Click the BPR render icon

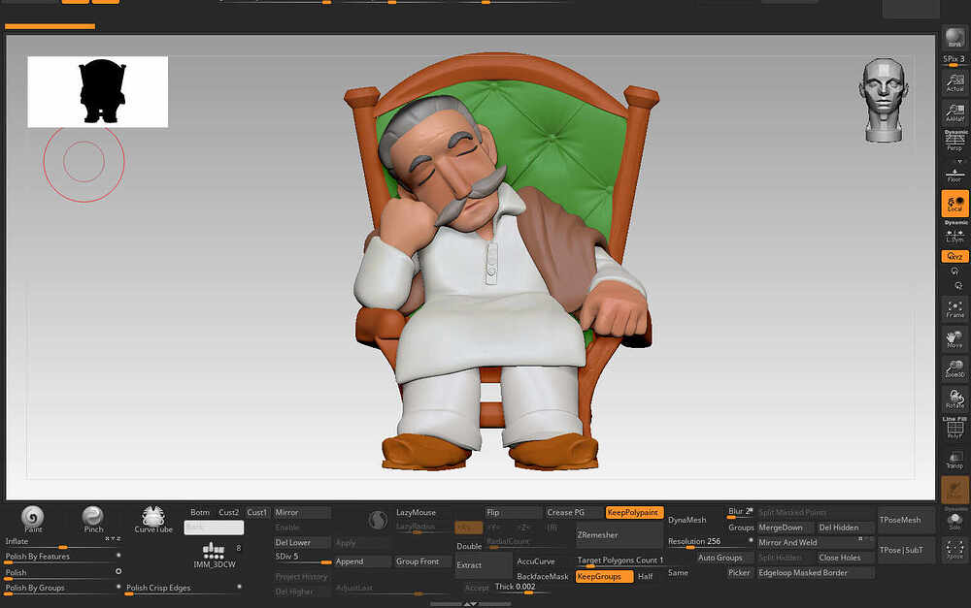click(954, 38)
